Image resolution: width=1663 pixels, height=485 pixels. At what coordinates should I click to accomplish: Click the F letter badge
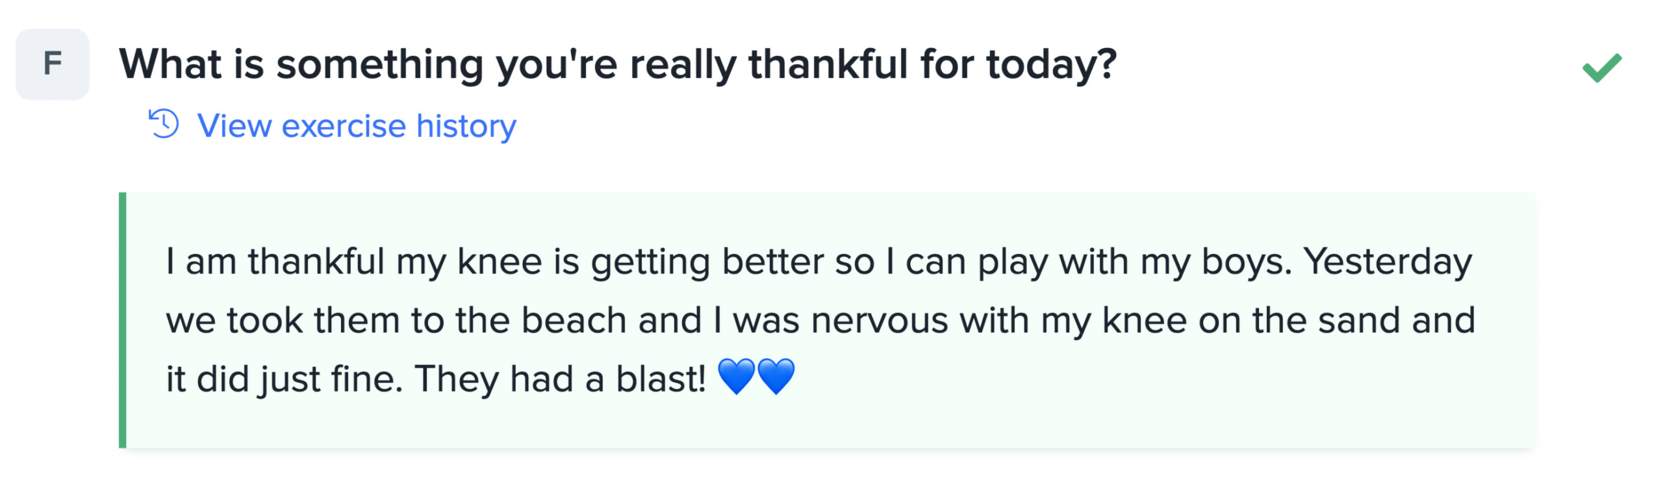pos(52,64)
